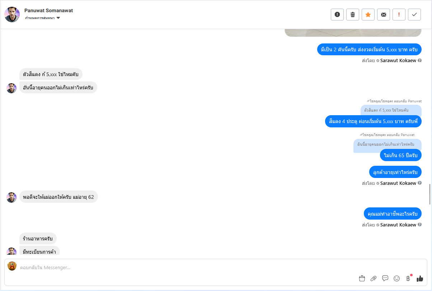Open saved replies speech bubble icon
432x291 pixels.
(385, 278)
